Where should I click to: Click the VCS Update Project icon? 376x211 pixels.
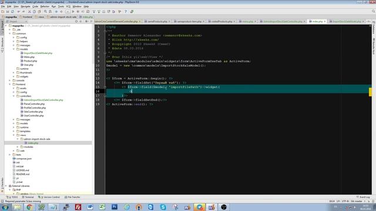tap(94, 12)
